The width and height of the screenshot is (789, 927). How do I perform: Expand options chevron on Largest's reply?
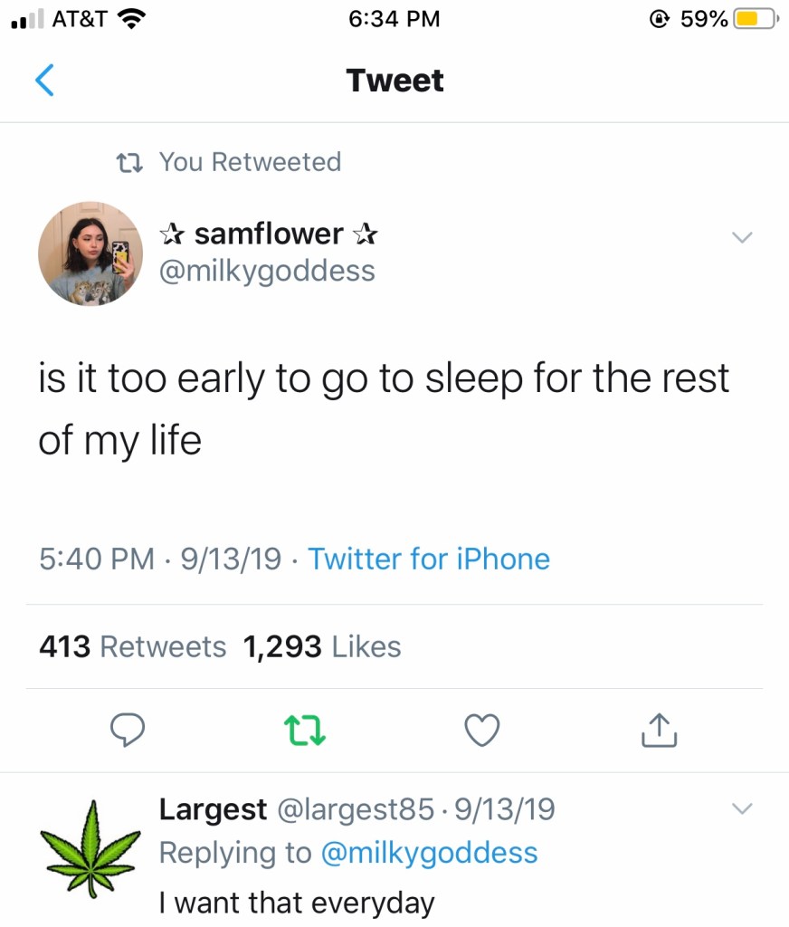[742, 808]
